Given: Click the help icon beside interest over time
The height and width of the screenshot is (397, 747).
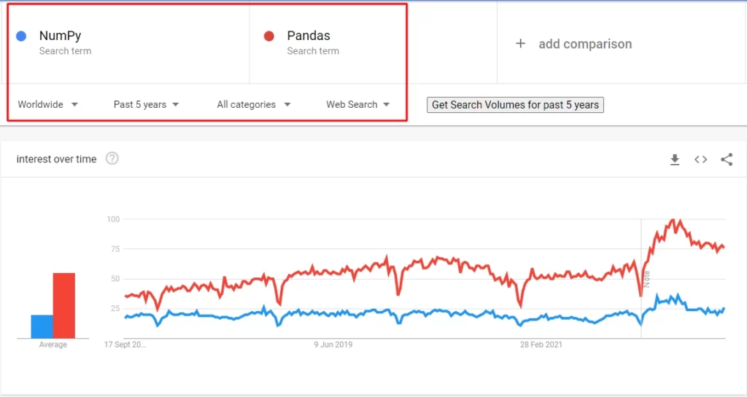Looking at the screenshot, I should coord(112,158).
